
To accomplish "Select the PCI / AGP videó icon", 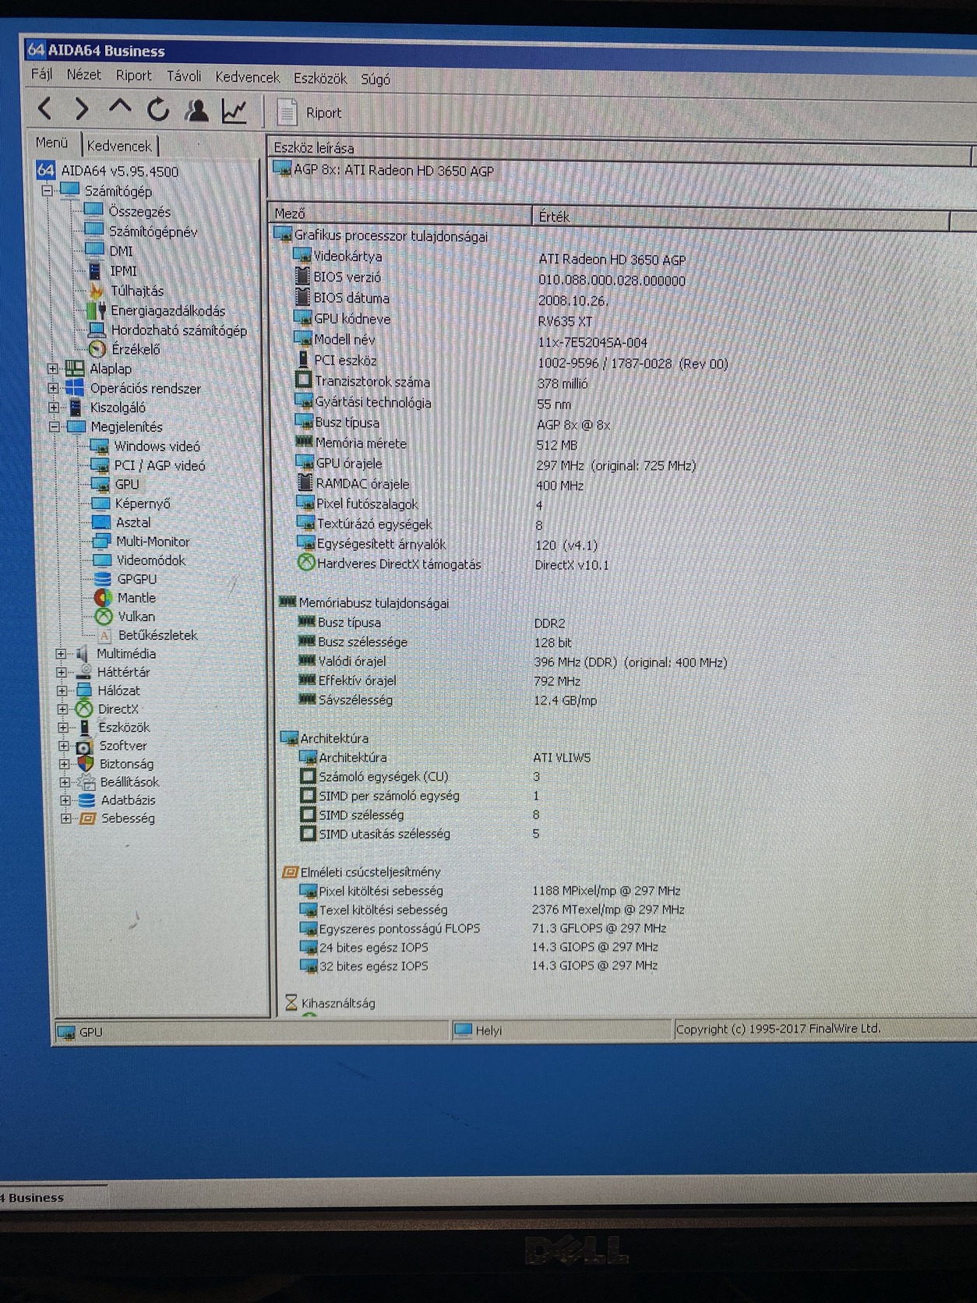I will pyautogui.click(x=101, y=465).
